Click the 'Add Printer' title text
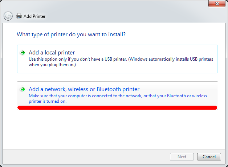The height and width of the screenshot is (167, 228). tap(34, 16)
